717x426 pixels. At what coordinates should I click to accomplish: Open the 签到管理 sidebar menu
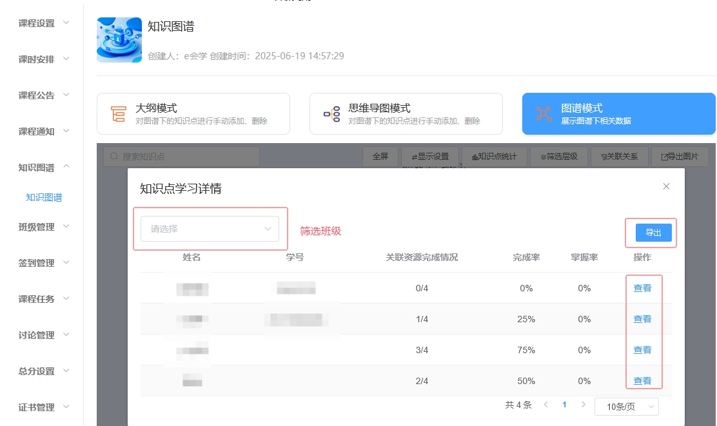(44, 263)
